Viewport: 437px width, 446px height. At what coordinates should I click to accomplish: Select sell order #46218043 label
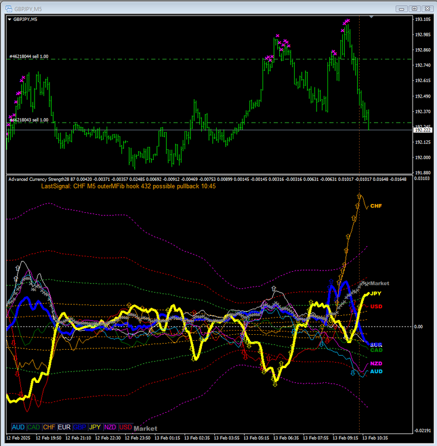(x=29, y=120)
